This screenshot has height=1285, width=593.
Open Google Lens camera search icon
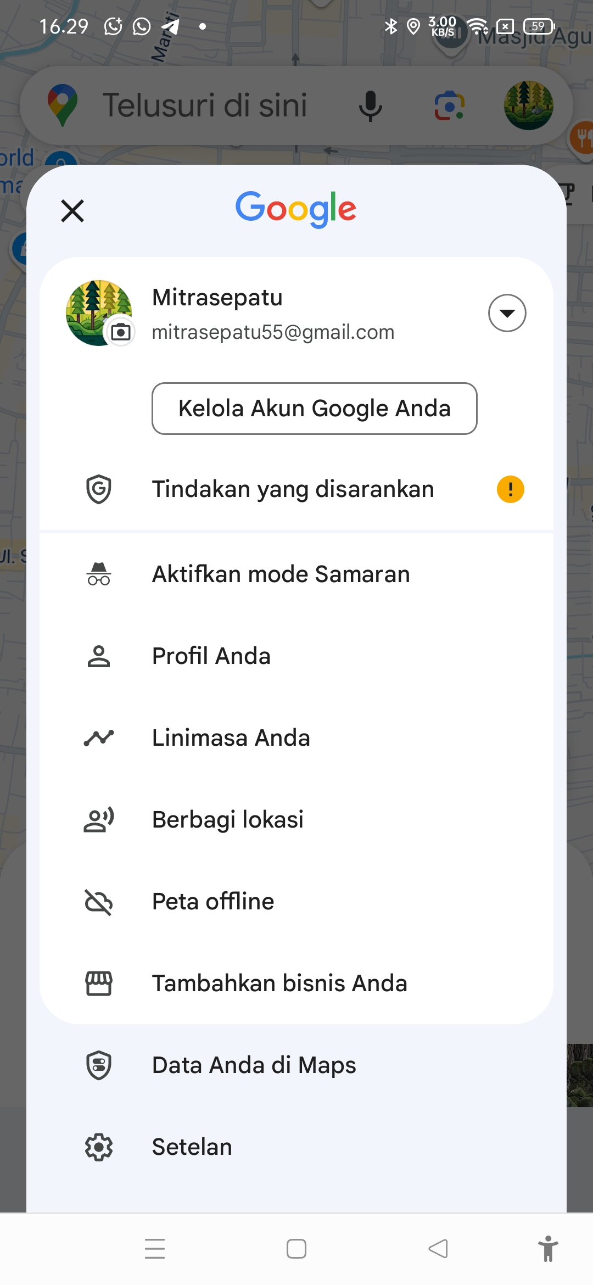[449, 105]
